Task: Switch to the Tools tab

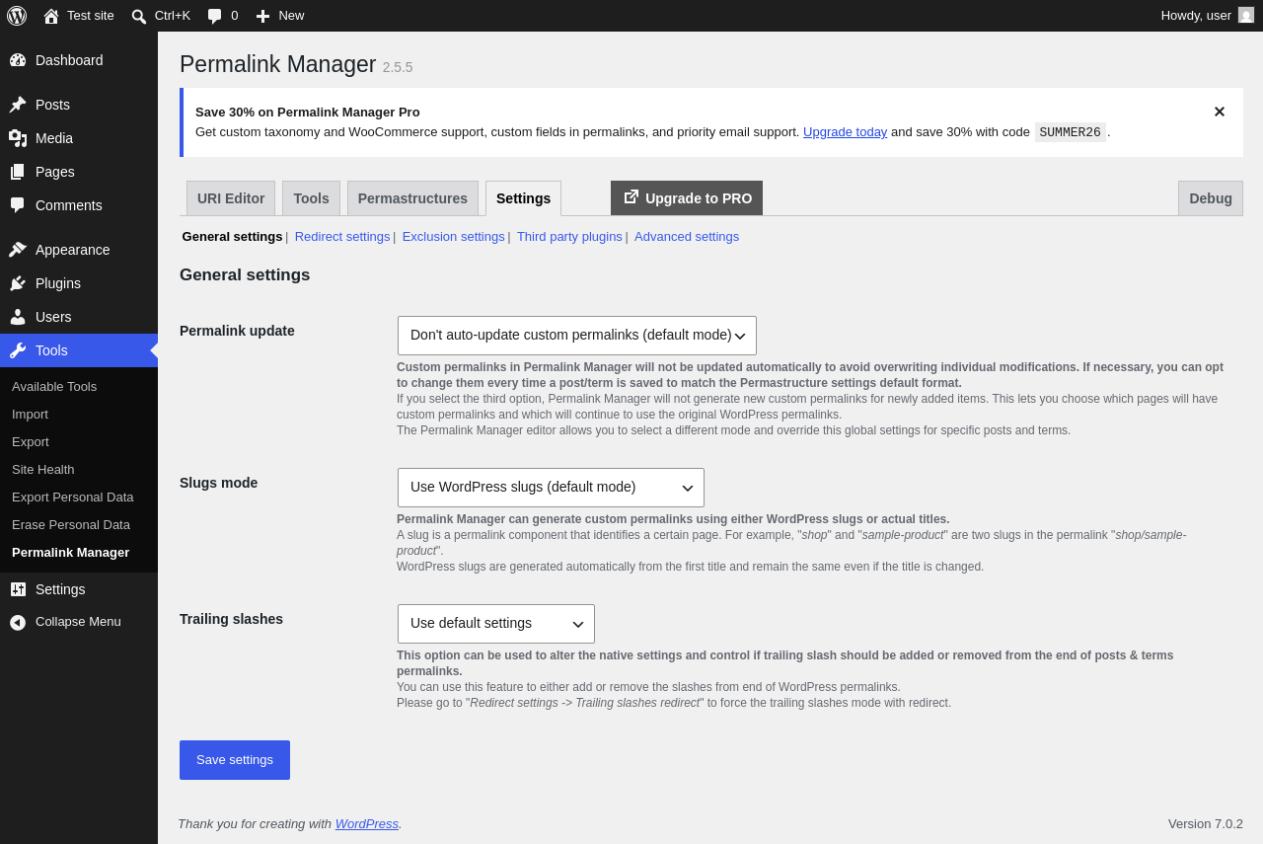Action: (311, 198)
